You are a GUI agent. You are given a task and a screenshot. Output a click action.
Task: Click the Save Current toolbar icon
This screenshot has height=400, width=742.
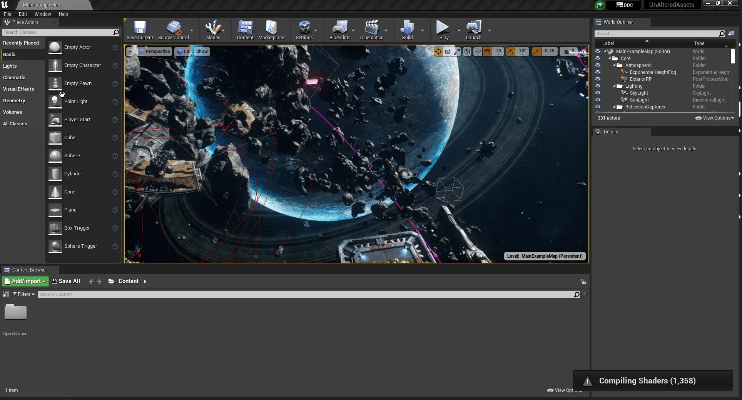click(140, 30)
